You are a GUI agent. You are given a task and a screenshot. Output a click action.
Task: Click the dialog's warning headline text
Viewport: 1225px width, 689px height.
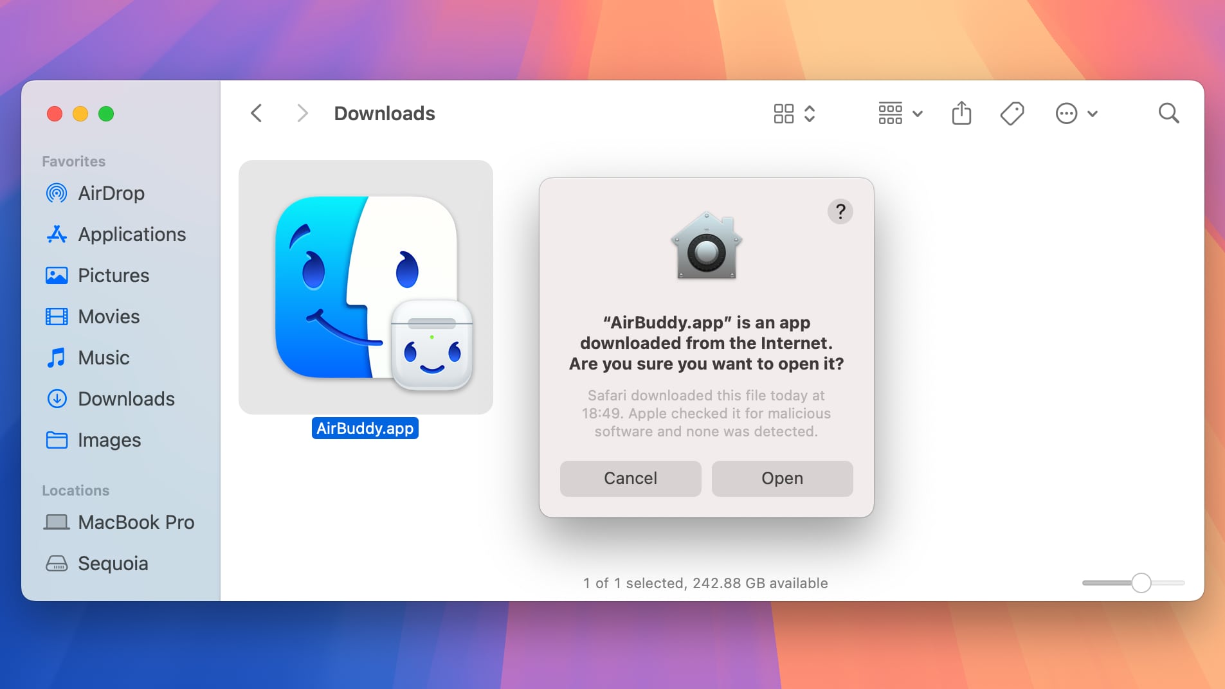pos(706,343)
